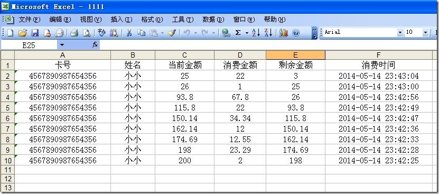
Task: Click the Excel workbook icon beside 文件 menu
Action: pos(10,20)
